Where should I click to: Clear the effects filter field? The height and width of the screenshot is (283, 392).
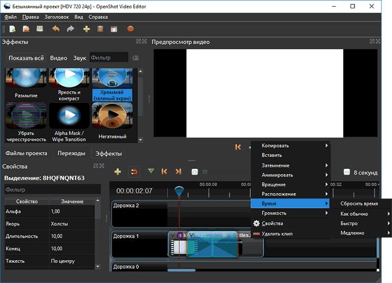(136, 58)
